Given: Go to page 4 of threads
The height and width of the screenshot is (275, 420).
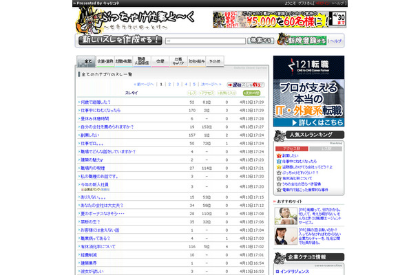Looking at the screenshot, I should click(186, 85).
